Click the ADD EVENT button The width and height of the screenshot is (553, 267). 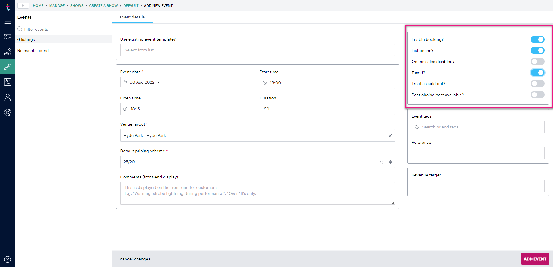535,259
